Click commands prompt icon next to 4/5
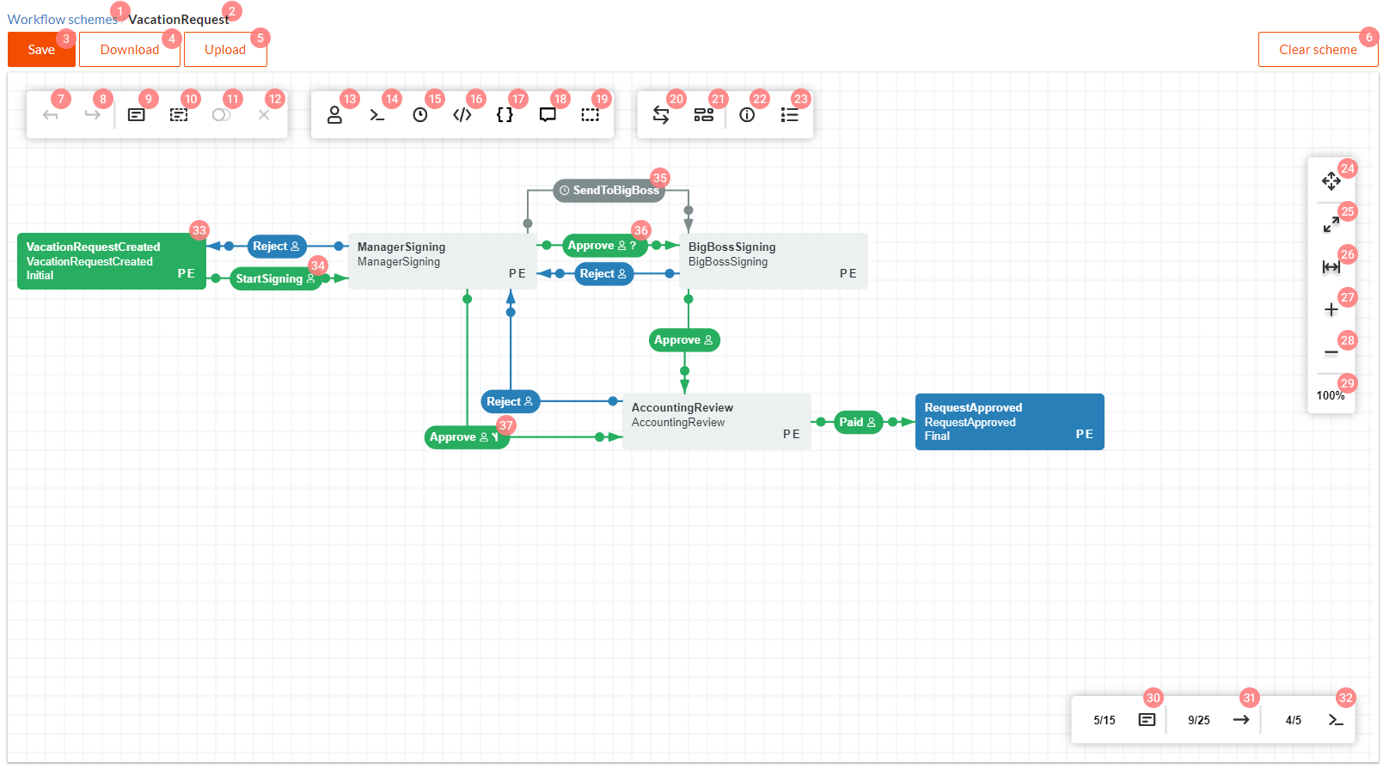Viewport: 1383px width, 775px height. (x=1336, y=720)
